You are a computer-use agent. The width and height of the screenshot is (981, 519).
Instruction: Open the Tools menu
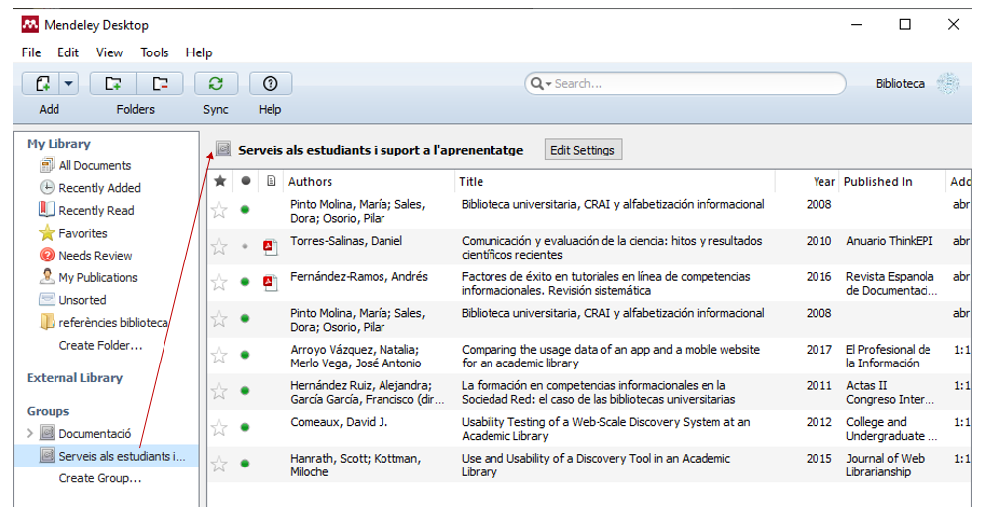(x=154, y=52)
